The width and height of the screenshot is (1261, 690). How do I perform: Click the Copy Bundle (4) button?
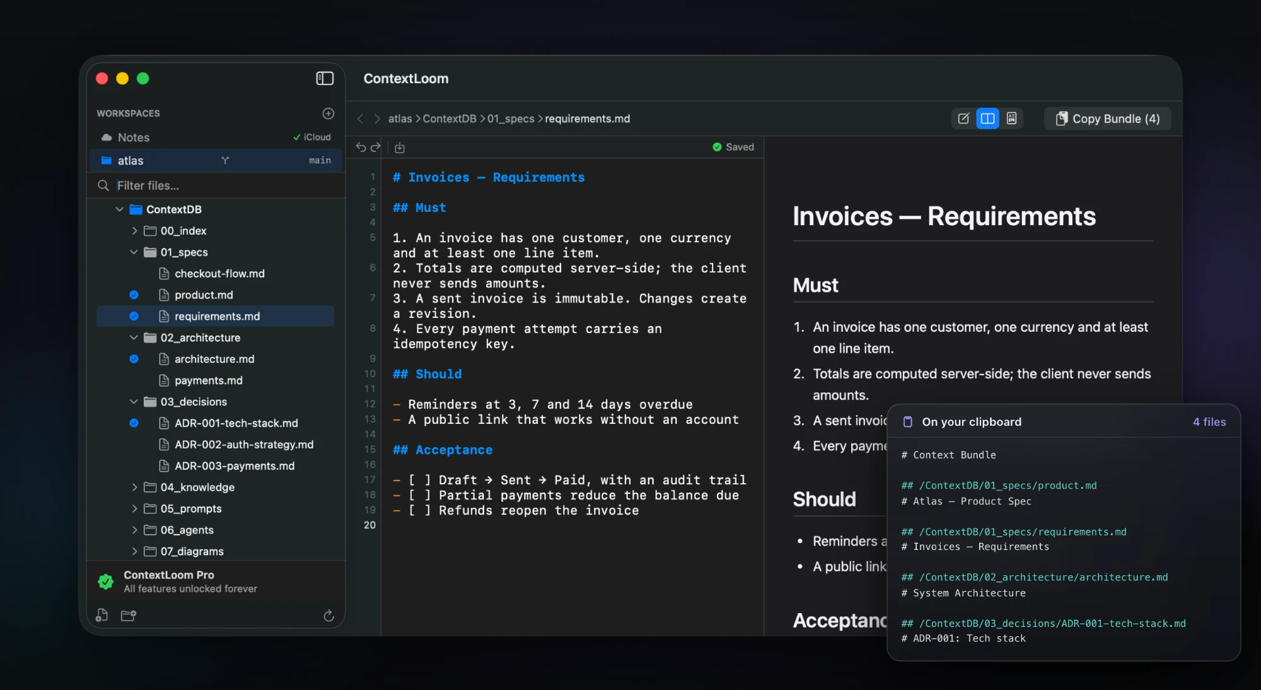pyautogui.click(x=1108, y=119)
